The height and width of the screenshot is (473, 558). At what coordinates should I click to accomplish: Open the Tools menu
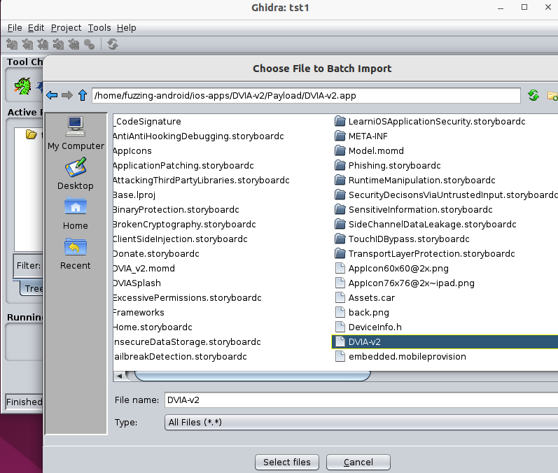click(99, 28)
